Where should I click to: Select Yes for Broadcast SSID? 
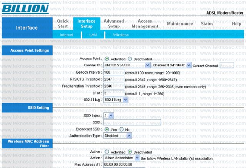click(x=107, y=129)
